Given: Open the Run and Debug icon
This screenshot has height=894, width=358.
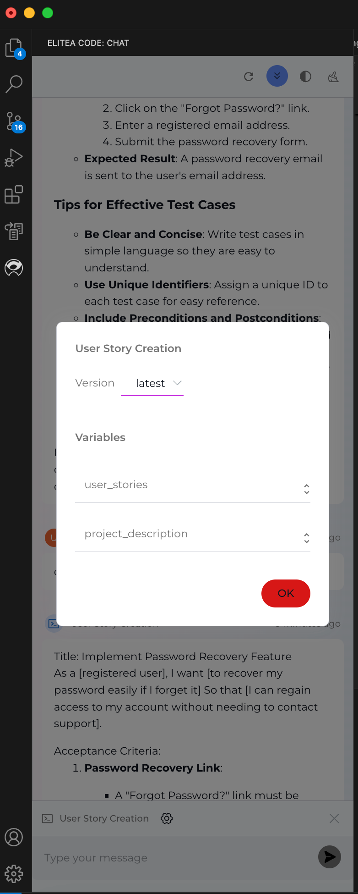Looking at the screenshot, I should click(x=14, y=158).
